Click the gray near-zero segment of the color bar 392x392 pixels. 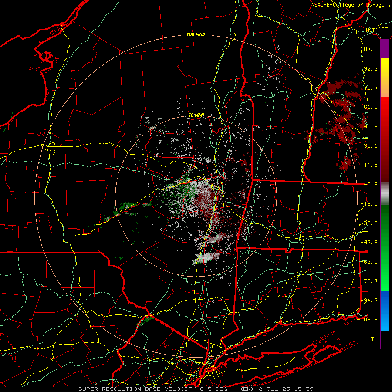click(x=385, y=194)
